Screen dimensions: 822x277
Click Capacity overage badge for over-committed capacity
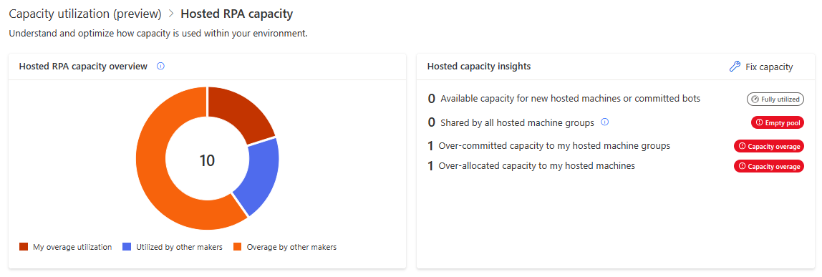(768, 147)
